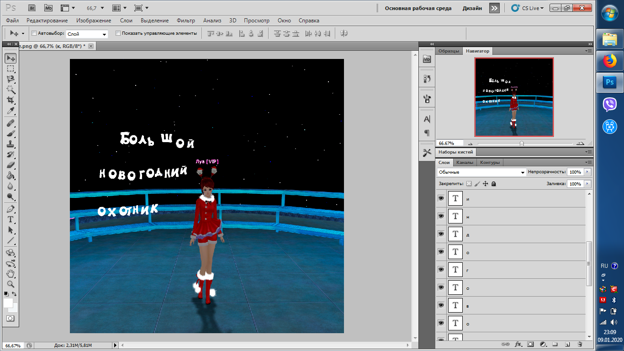This screenshot has height=351, width=624.
Task: Select the Blur tool
Action: point(11,186)
